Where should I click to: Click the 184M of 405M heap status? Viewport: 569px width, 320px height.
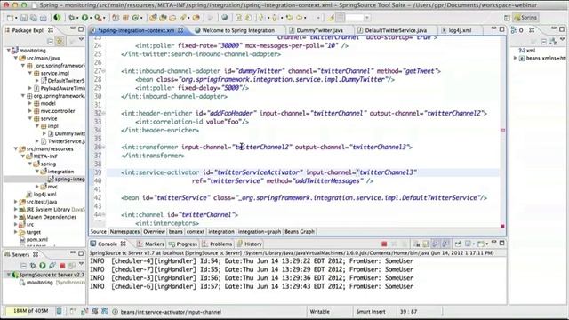(30, 311)
